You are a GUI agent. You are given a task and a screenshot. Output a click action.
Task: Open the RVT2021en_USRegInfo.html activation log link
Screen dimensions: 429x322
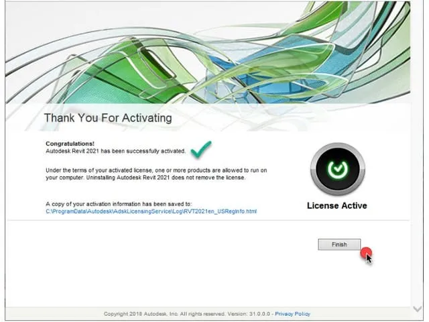(x=151, y=211)
